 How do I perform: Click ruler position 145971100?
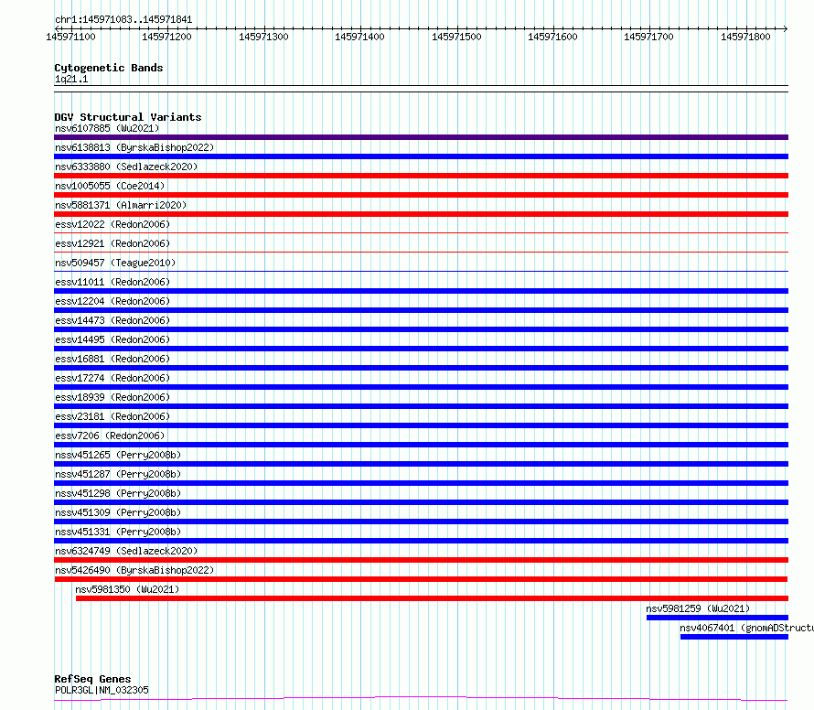click(70, 37)
